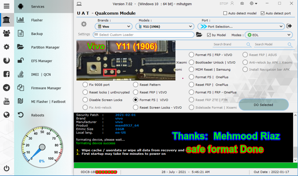Click the Settings gear in Qualcomm Module

[x=84, y=24]
